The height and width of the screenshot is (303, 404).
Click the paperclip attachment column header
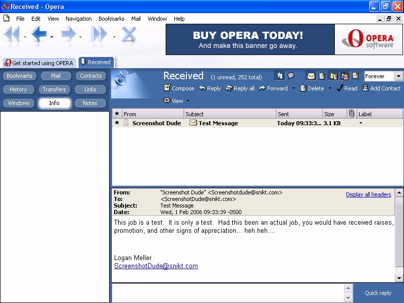pyautogui.click(x=351, y=114)
